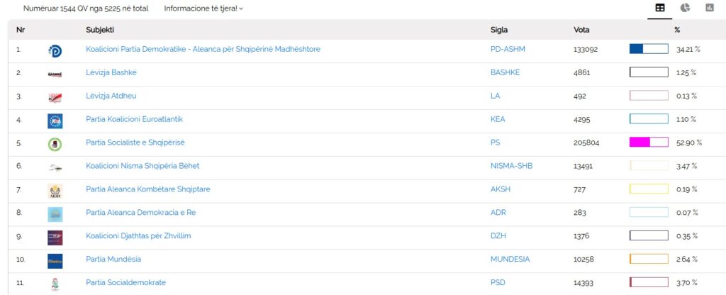726x295 pixels.
Task: Click the Partia Socialiste party logo
Action: coord(55,144)
